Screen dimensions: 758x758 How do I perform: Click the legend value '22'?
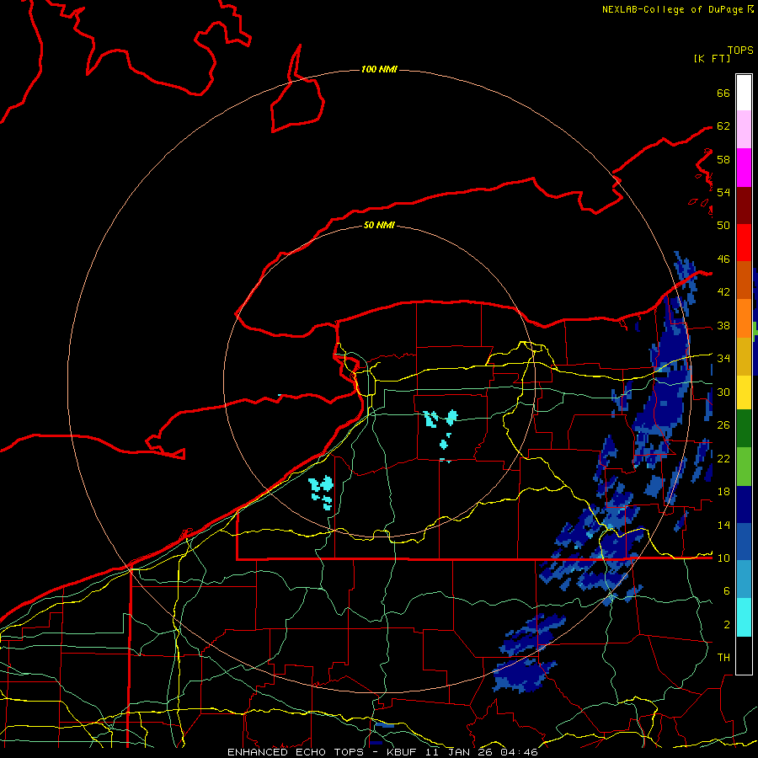723,458
